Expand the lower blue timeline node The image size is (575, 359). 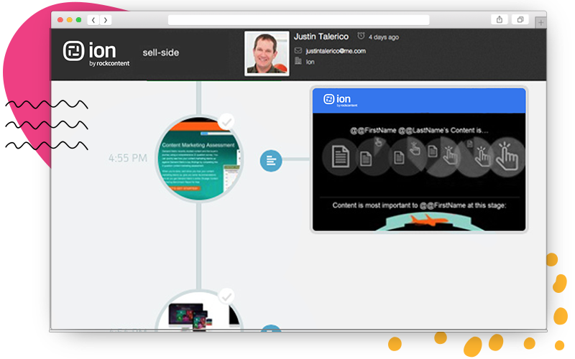(271, 330)
